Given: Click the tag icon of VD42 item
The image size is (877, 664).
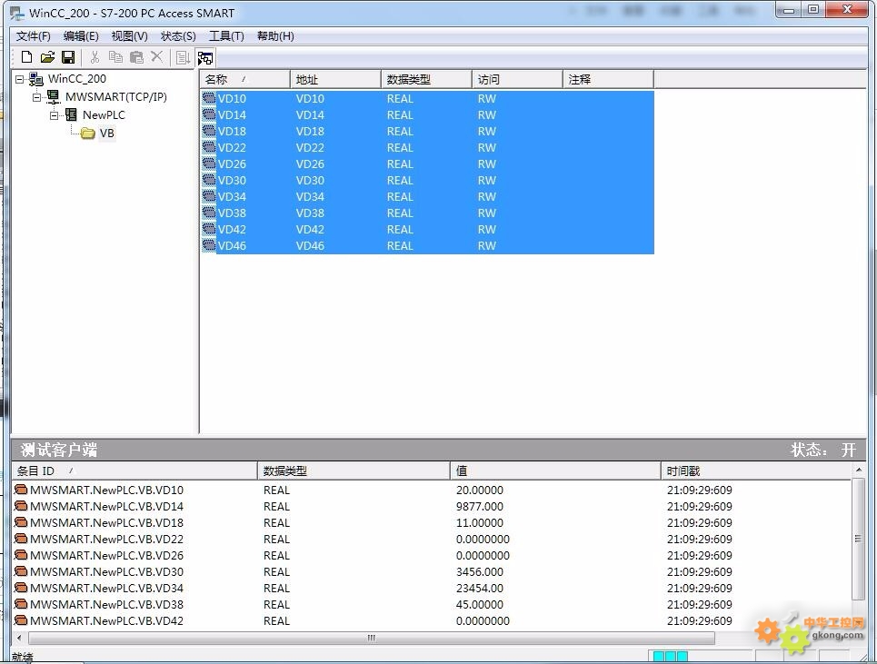Looking at the screenshot, I should point(209,229).
